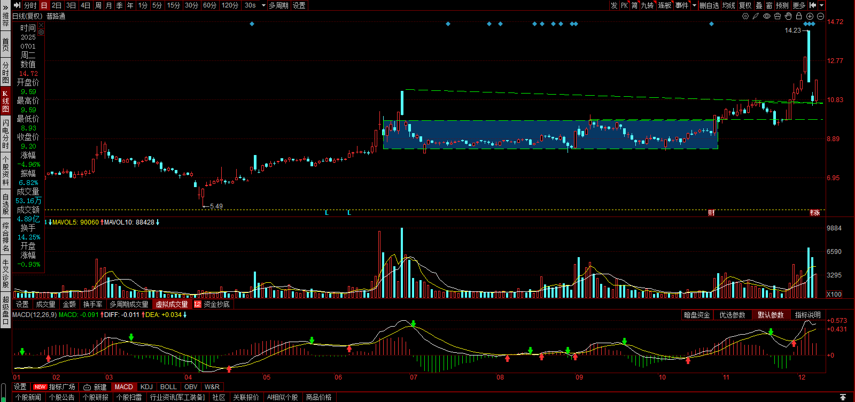
Task: Click the arrow-to-bar icon before 分时
Action: [17, 5]
